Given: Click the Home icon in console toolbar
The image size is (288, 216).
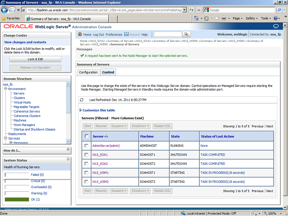Looking at the screenshot, I should [80, 35].
